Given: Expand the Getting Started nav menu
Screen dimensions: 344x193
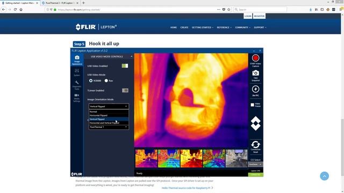Looking at the screenshot, I should pos(202,27).
